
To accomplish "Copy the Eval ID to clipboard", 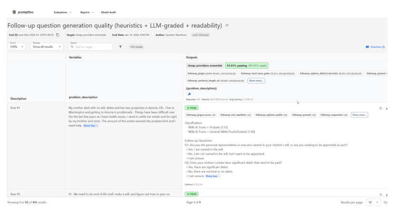I will [x=58, y=35].
